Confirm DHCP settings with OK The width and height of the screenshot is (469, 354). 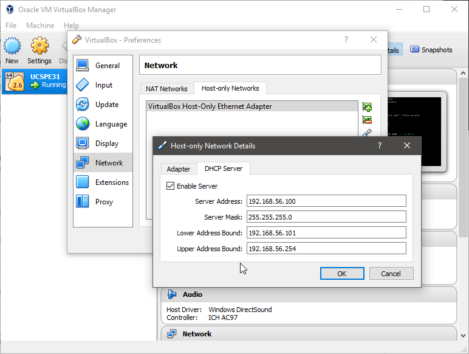pos(342,274)
